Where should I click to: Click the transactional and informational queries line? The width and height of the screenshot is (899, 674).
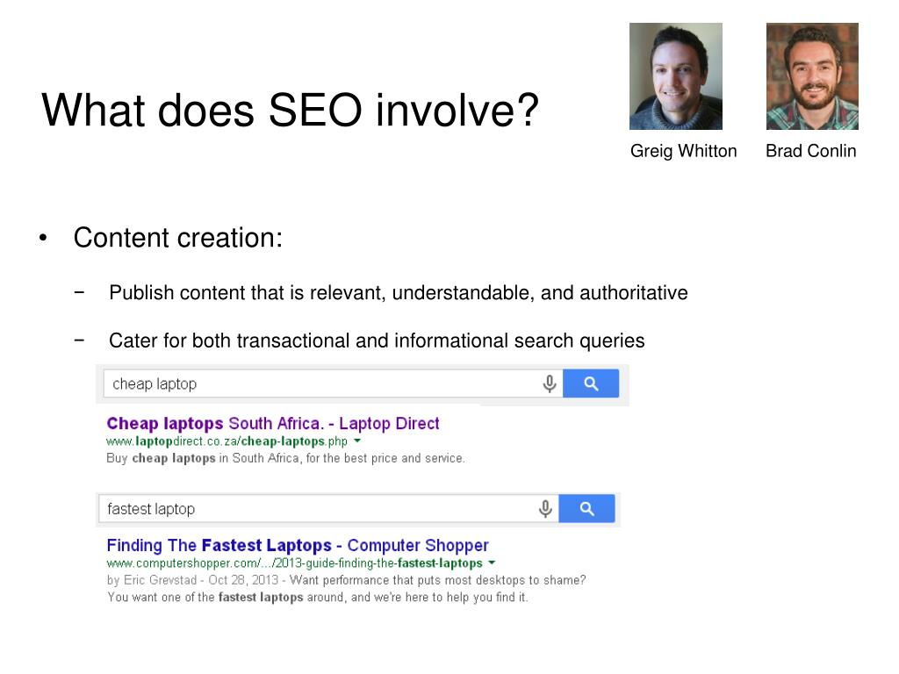coord(377,341)
